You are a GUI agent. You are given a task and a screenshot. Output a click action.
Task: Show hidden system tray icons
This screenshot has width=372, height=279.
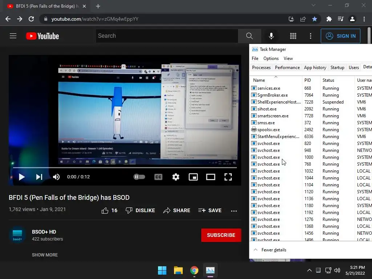(x=310, y=270)
